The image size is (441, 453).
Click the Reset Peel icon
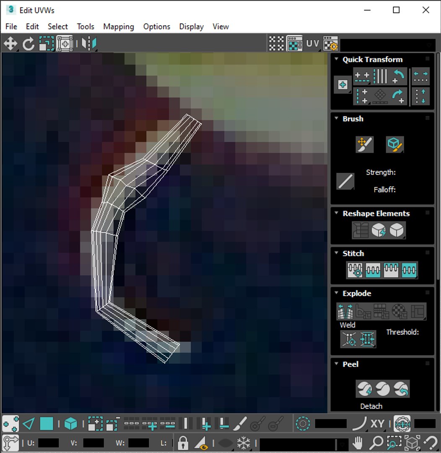[x=401, y=389]
